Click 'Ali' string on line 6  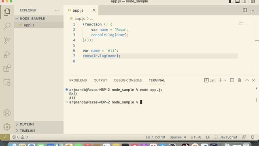111,51
